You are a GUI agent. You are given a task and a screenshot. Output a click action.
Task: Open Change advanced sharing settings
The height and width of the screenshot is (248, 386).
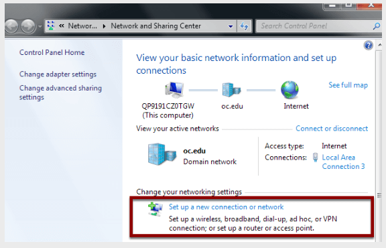[x=60, y=92]
